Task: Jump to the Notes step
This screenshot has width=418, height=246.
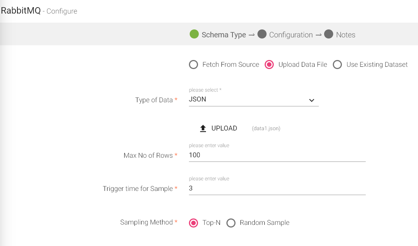Action: (x=346, y=35)
